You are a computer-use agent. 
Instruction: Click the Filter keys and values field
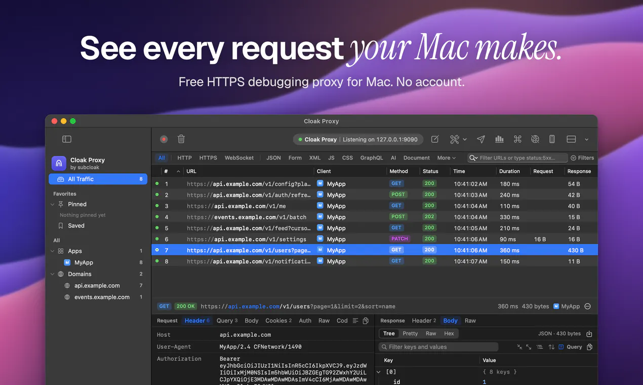tap(438, 347)
